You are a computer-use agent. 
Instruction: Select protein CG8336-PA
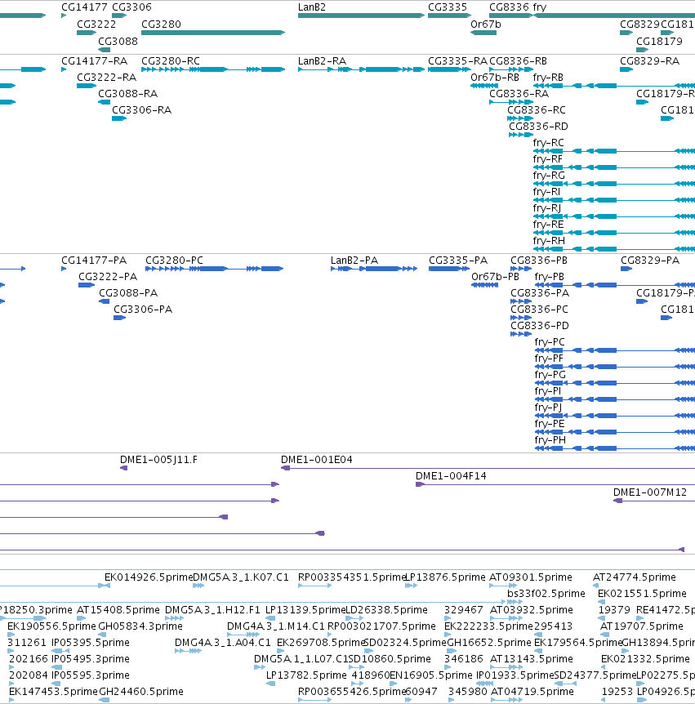point(540,292)
